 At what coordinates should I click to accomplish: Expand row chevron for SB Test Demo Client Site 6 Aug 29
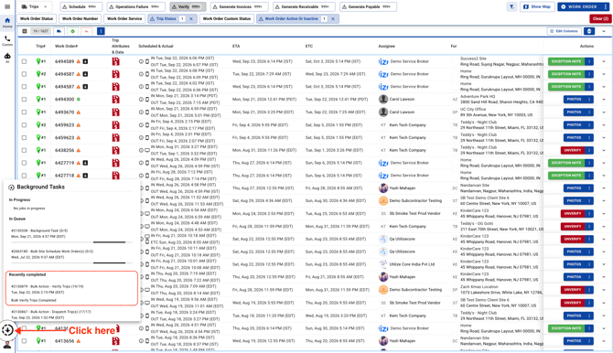coord(604,201)
